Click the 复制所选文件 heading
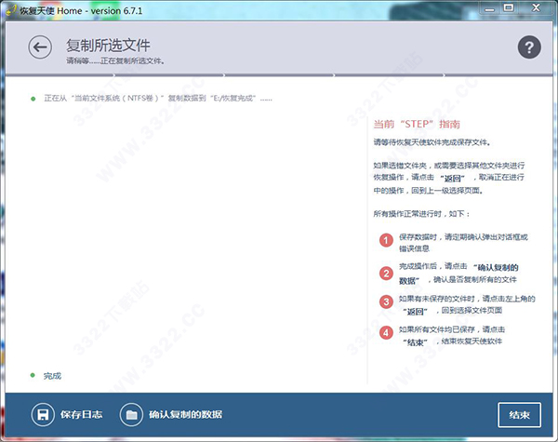Viewport: 558px width, 442px height. pyautogui.click(x=108, y=46)
